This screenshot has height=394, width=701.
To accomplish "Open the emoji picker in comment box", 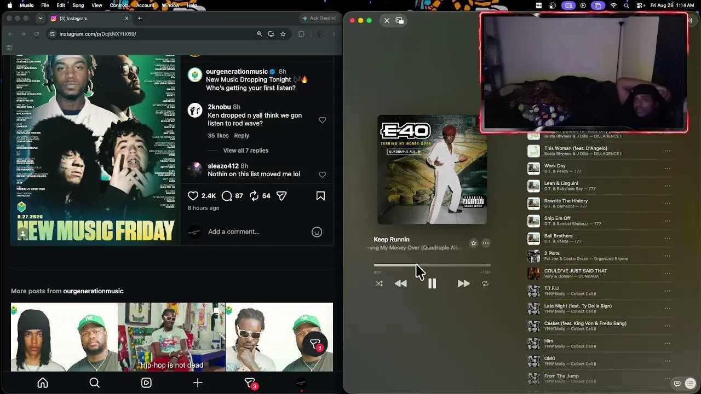I will click(317, 232).
